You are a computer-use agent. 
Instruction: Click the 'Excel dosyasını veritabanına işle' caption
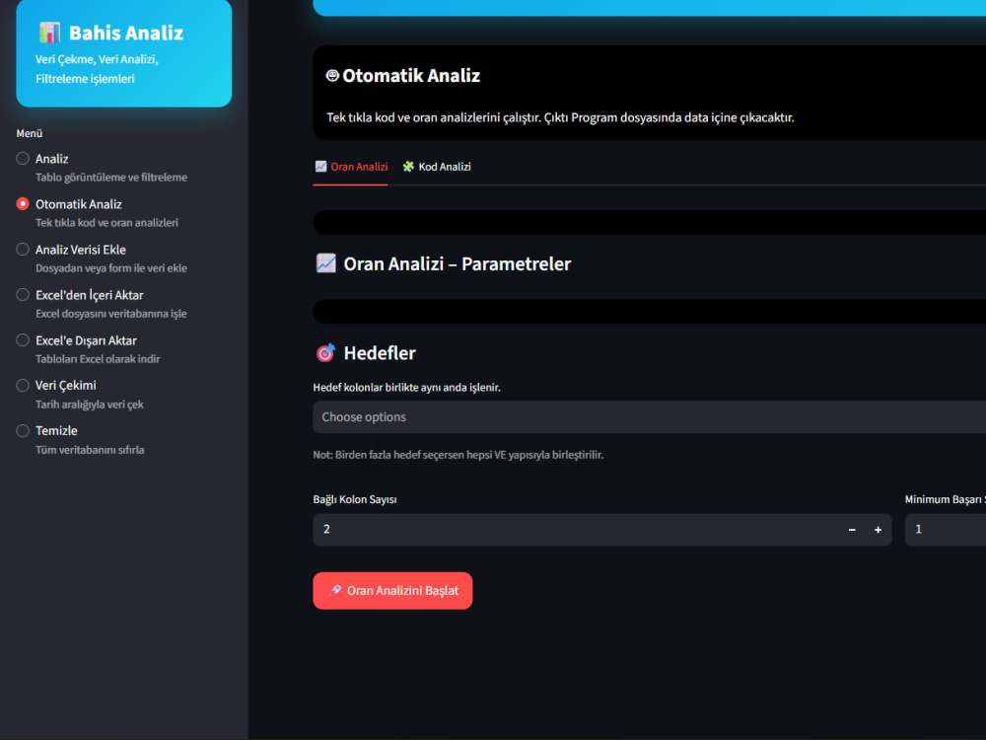point(111,314)
